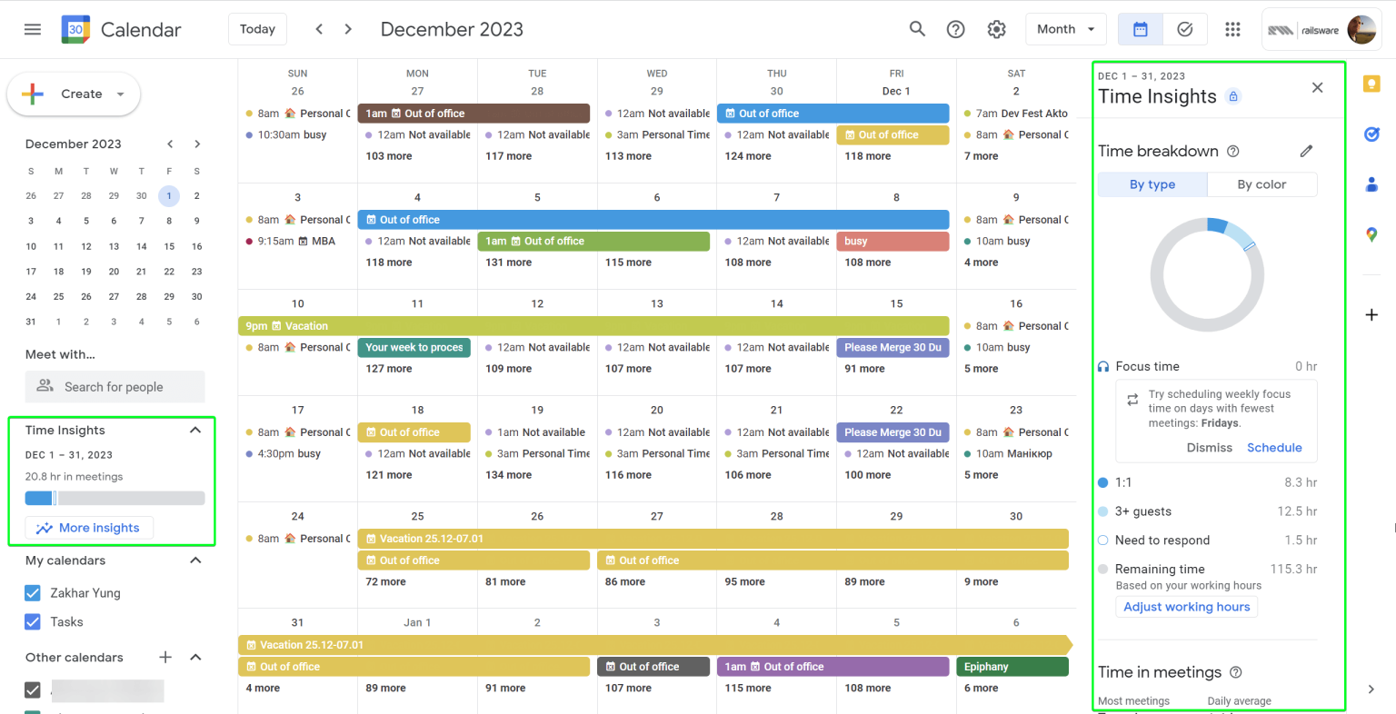
Task: Open the Settings menu gear
Action: (996, 28)
